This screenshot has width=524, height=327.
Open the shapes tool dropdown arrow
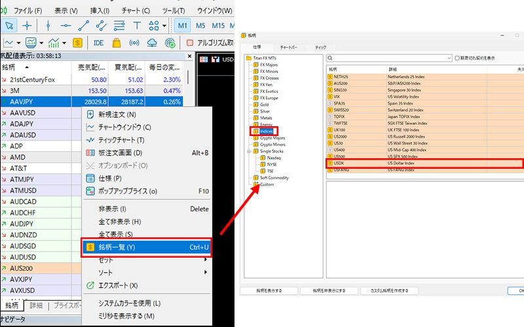click(x=164, y=26)
